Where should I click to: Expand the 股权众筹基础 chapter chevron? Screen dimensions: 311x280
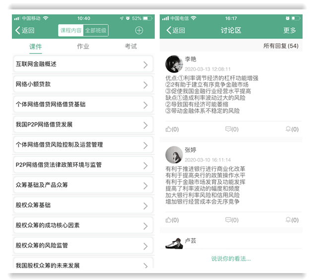click(145, 205)
